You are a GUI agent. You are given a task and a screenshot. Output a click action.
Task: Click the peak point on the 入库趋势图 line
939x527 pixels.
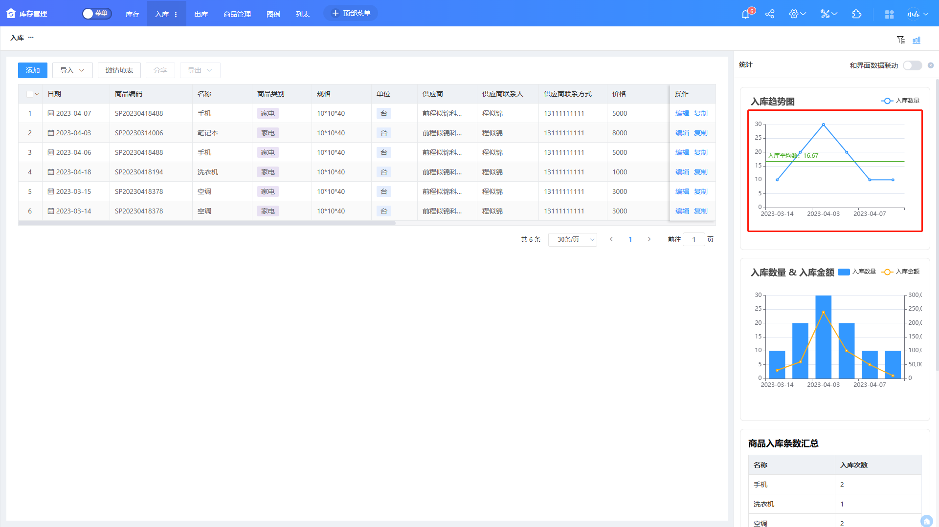824,125
